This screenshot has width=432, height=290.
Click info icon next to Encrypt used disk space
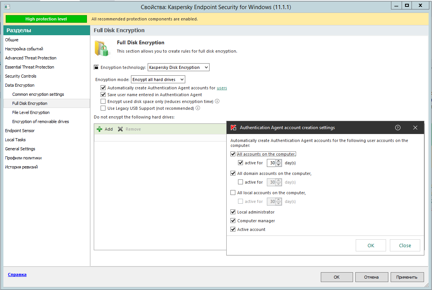[217, 101]
